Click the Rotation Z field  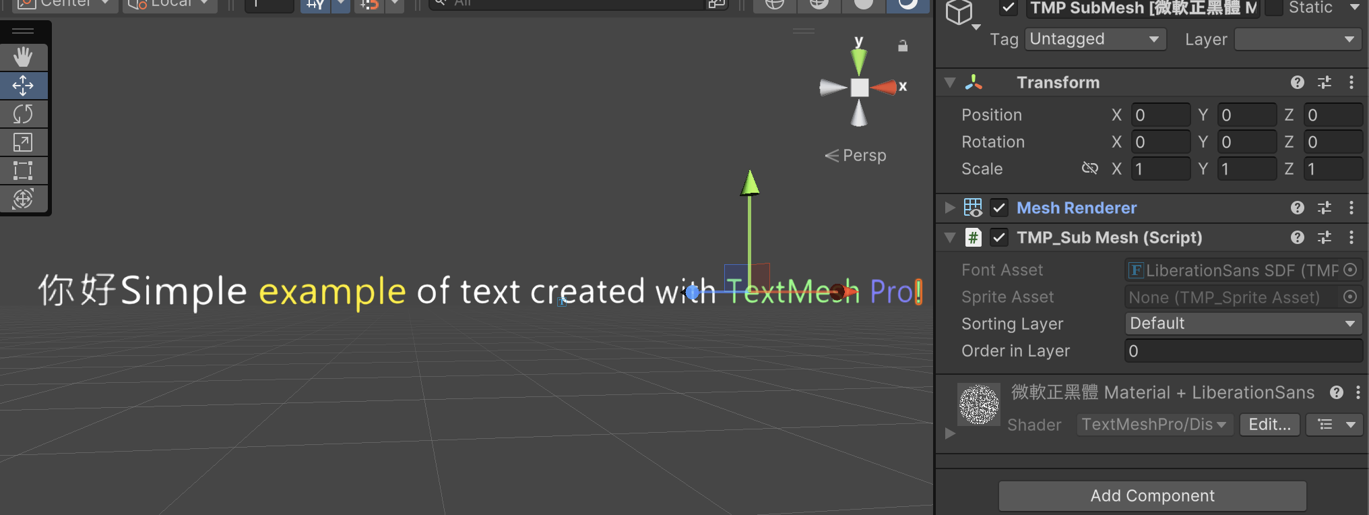pyautogui.click(x=1333, y=142)
